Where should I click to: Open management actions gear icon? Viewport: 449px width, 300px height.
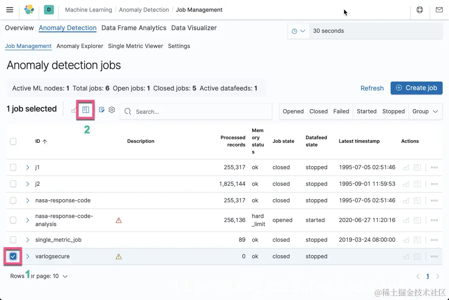112,110
